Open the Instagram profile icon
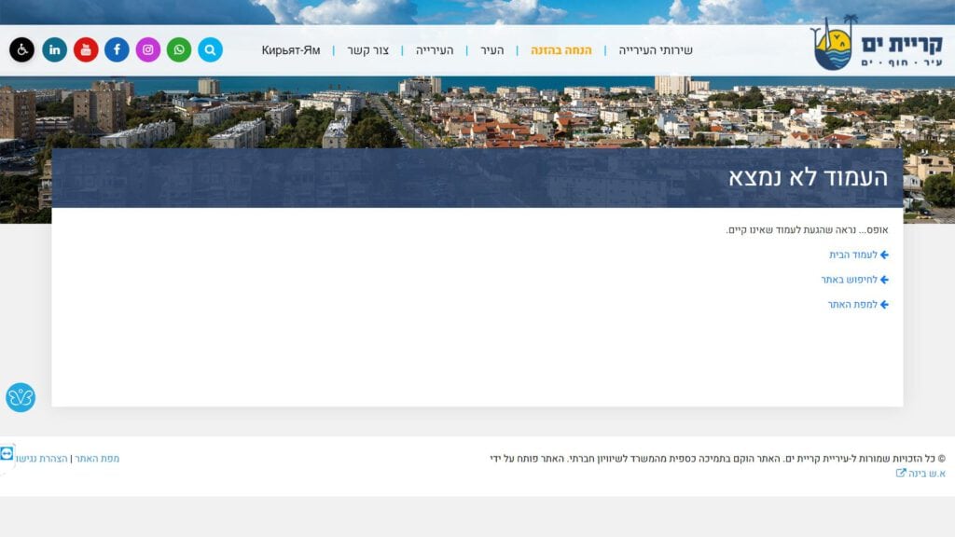The height and width of the screenshot is (537, 955). pyautogui.click(x=148, y=49)
